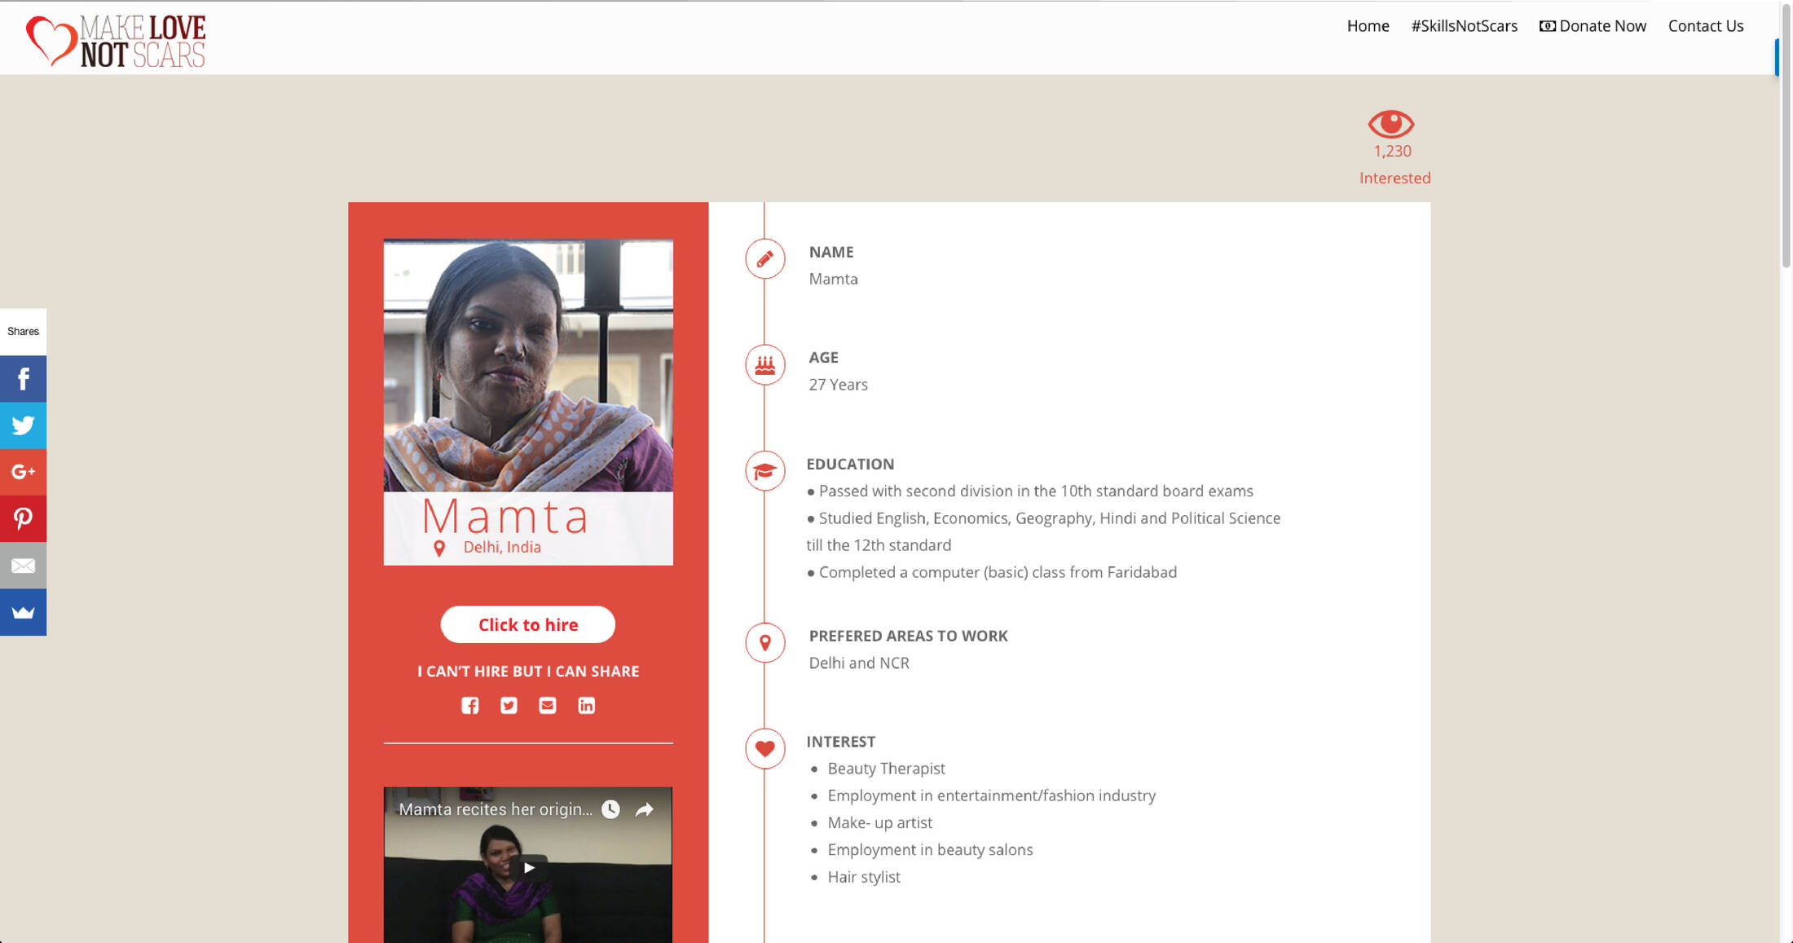Go to Donate Now page
The image size is (1793, 943).
coord(1593,26)
